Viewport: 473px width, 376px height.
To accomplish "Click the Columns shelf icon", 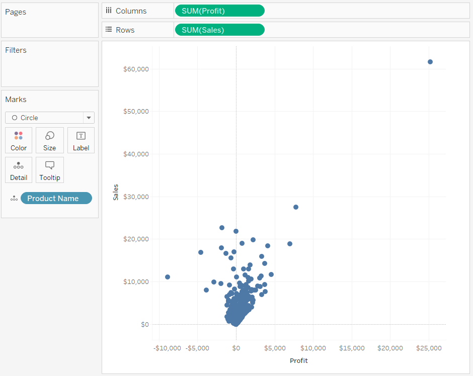I will (109, 11).
